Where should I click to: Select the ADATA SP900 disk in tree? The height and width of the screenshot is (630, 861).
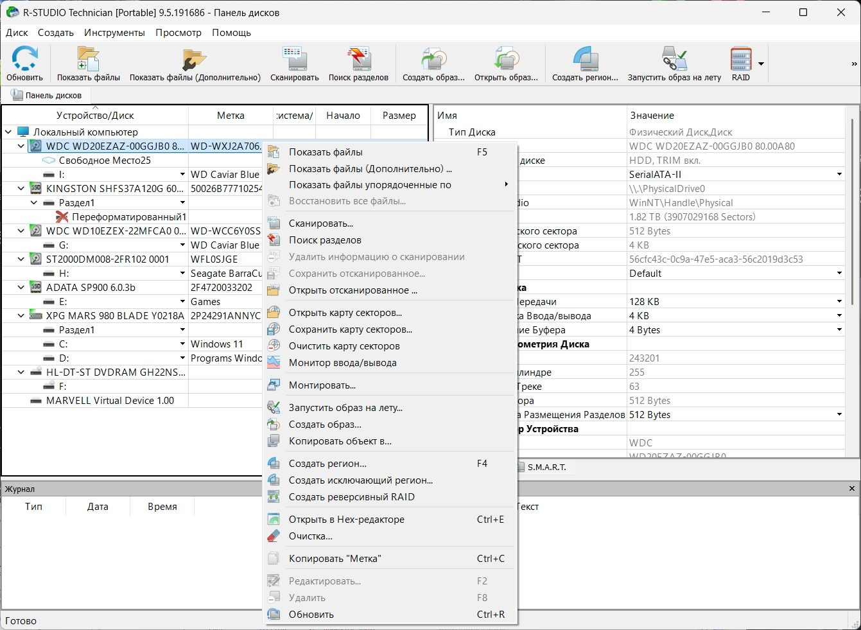tap(91, 288)
